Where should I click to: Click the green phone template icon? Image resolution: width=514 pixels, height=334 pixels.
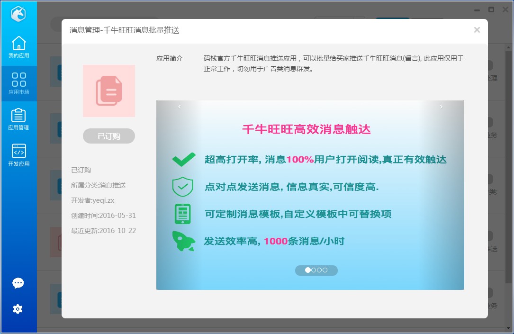point(182,214)
